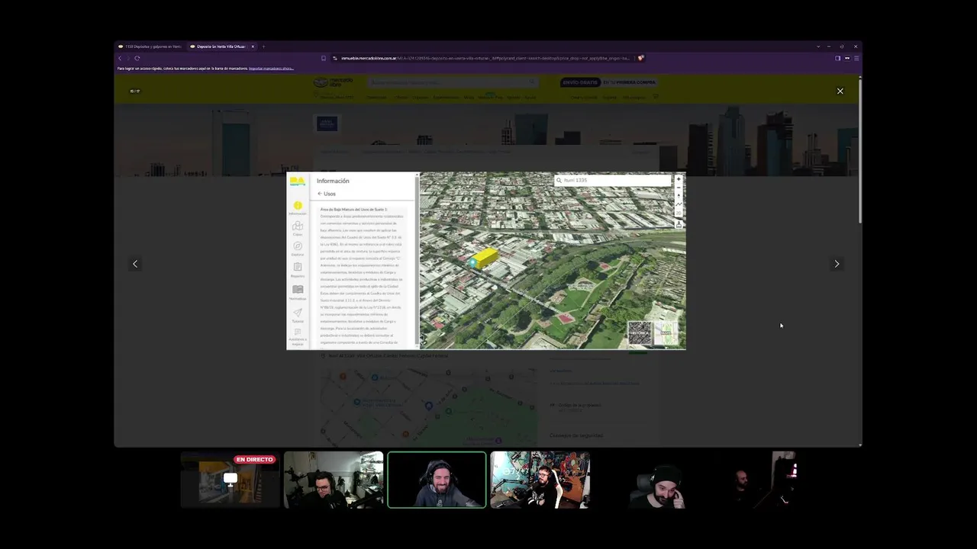Screen dimensions: 977x549
Task: Select the highlighted green-bordered webcam feed
Action: (x=437, y=480)
